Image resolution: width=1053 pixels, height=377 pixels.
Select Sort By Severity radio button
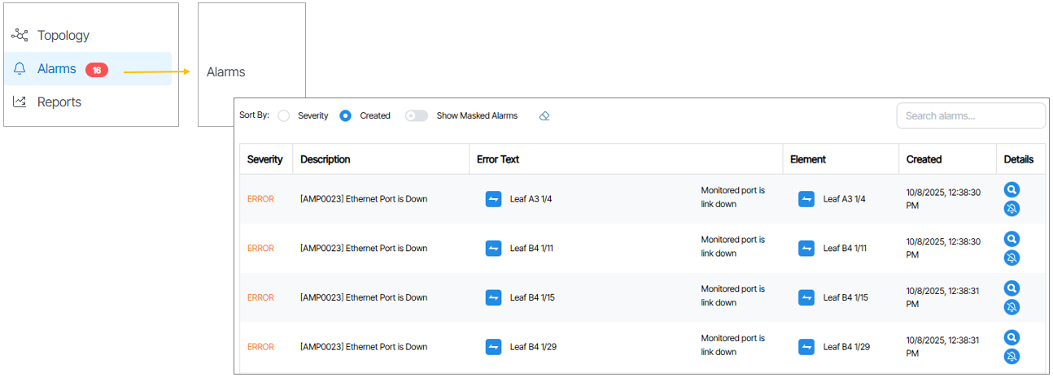tap(284, 116)
